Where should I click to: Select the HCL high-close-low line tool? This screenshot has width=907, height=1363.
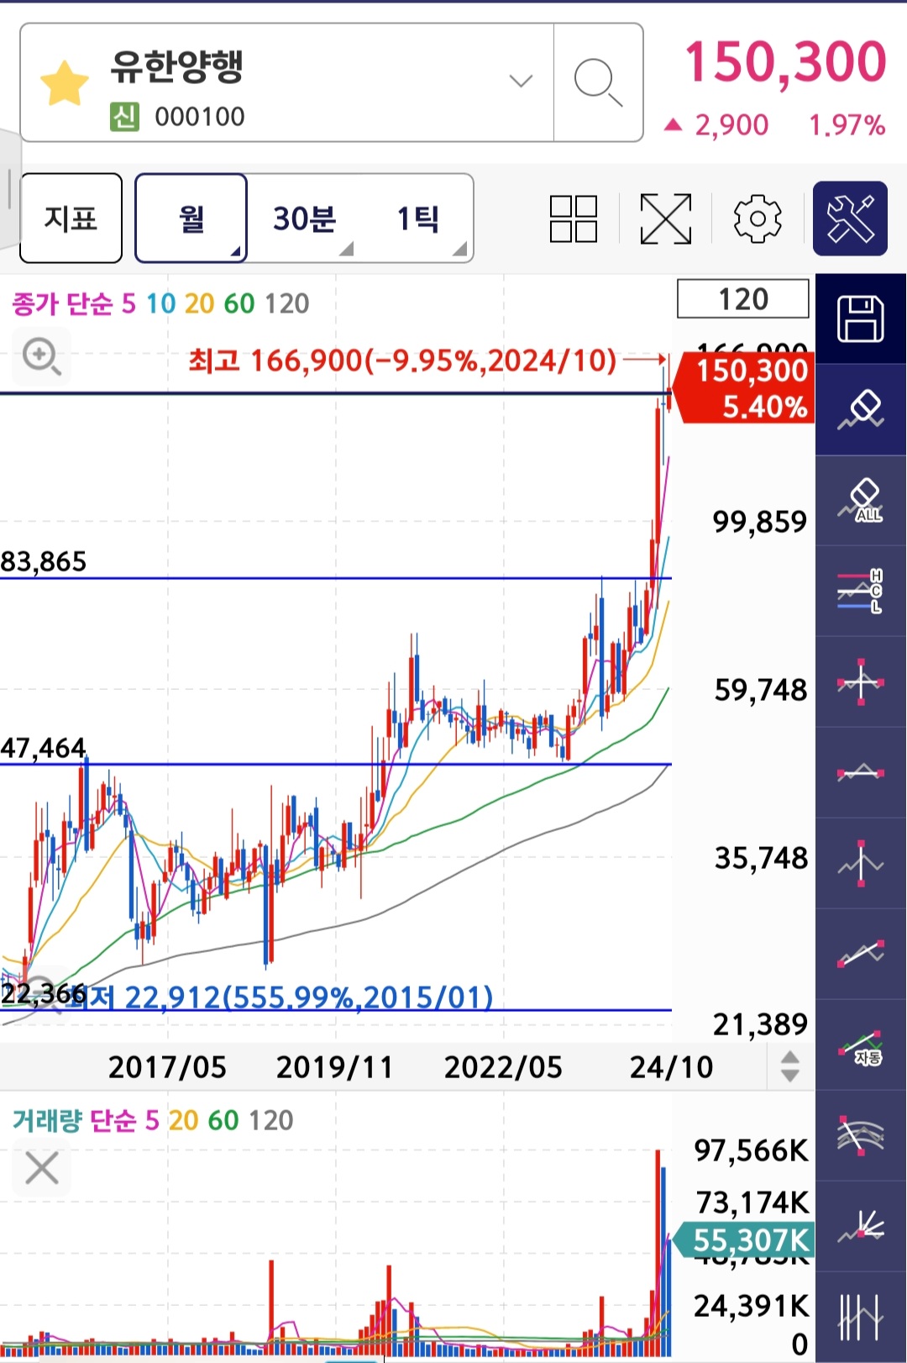point(861,592)
